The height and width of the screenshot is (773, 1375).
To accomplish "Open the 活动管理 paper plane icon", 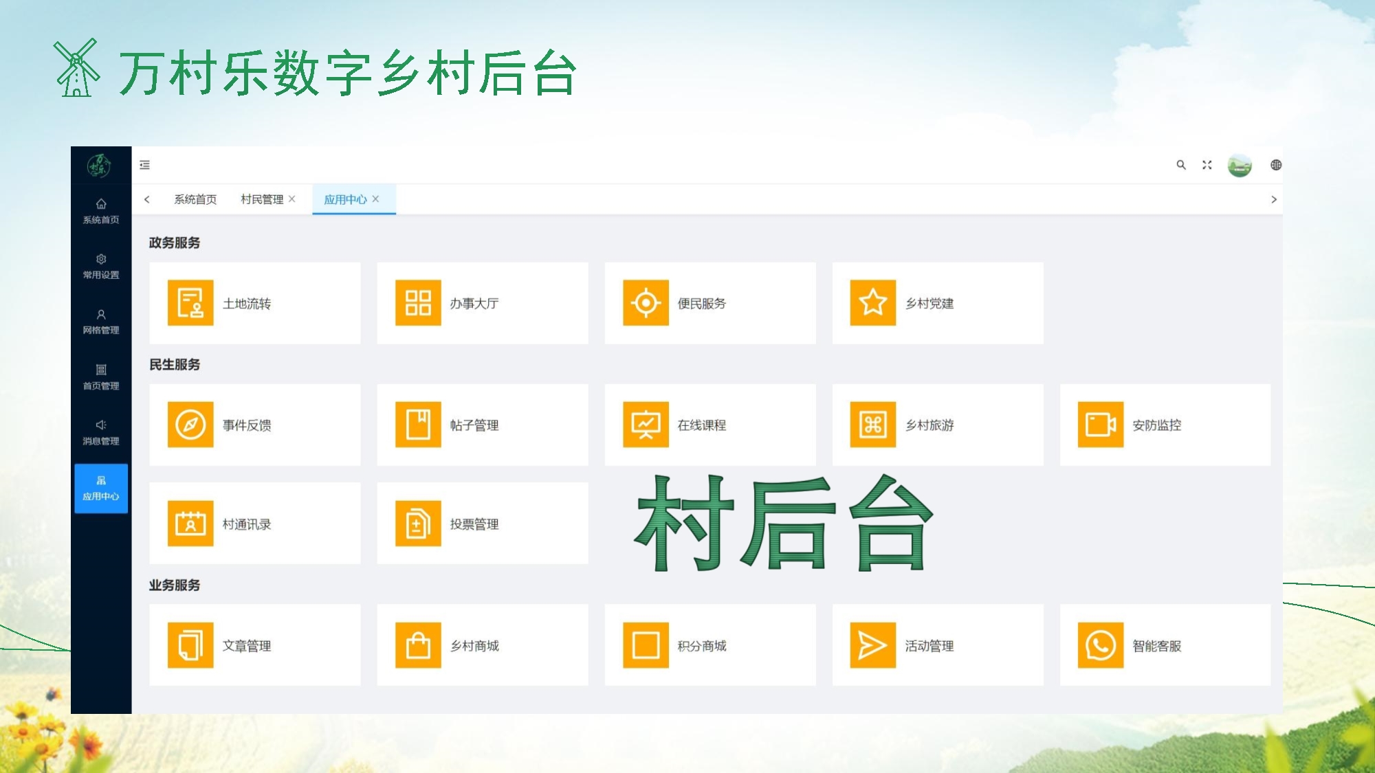I will (873, 645).
